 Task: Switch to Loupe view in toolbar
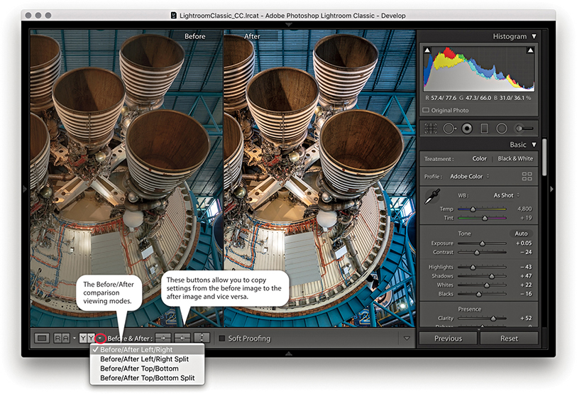(x=42, y=338)
